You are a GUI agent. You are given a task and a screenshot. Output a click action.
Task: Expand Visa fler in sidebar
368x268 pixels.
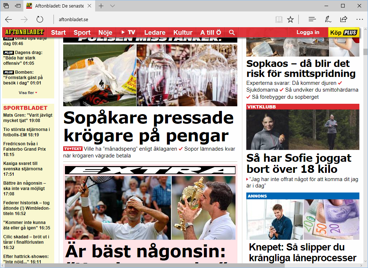click(28, 93)
